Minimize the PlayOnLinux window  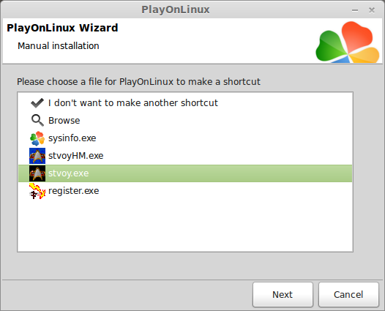355,10
